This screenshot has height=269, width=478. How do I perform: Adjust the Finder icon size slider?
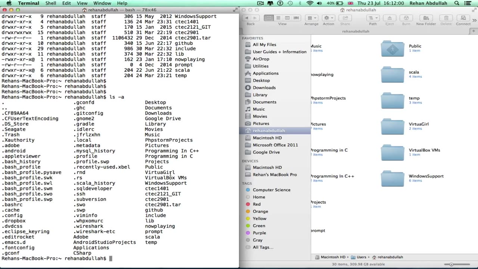pos(451,264)
